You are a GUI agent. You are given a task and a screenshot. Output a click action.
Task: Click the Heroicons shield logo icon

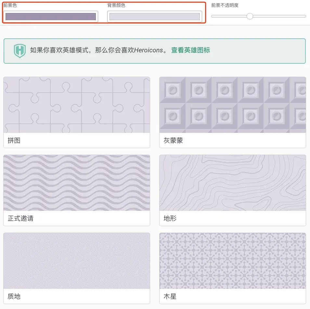20,51
